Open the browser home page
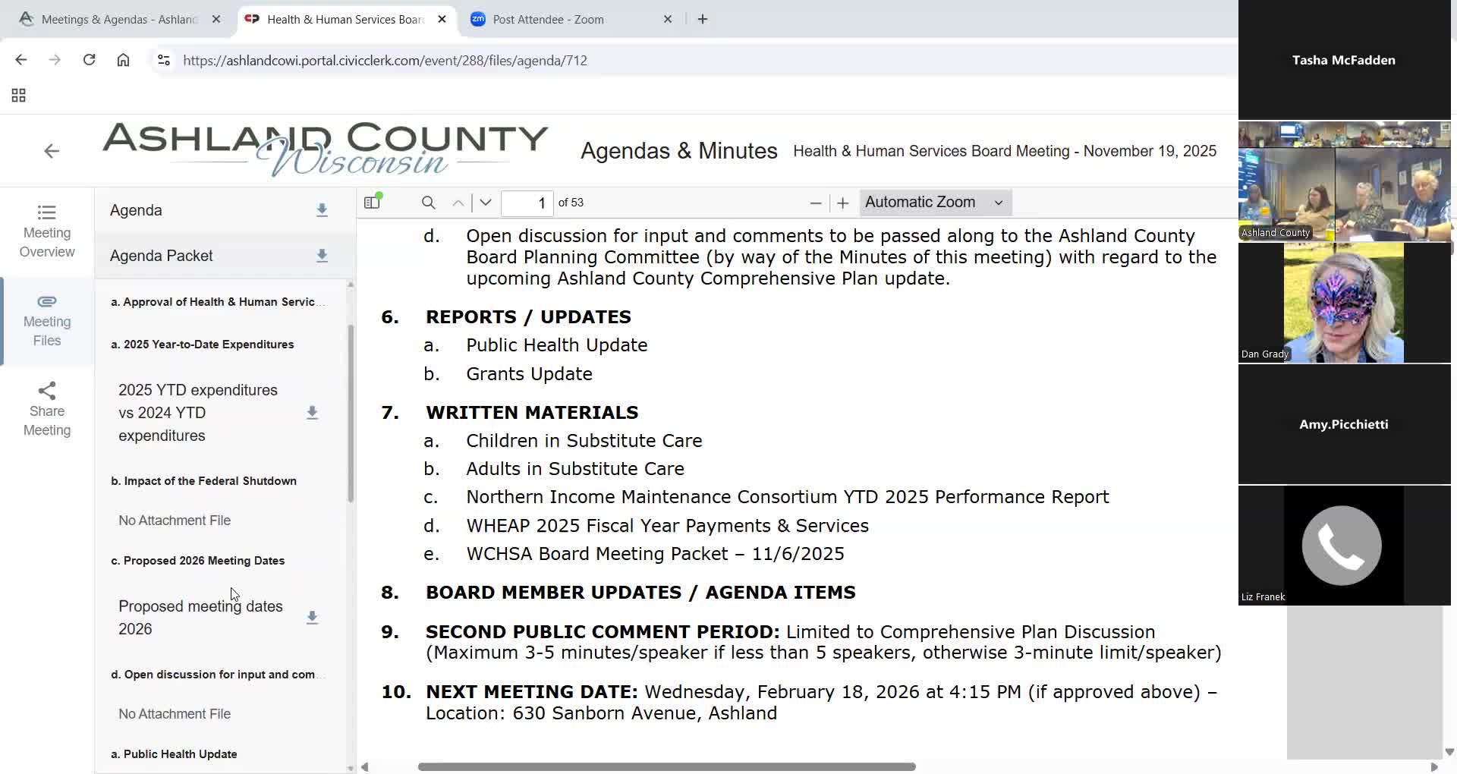 point(123,60)
